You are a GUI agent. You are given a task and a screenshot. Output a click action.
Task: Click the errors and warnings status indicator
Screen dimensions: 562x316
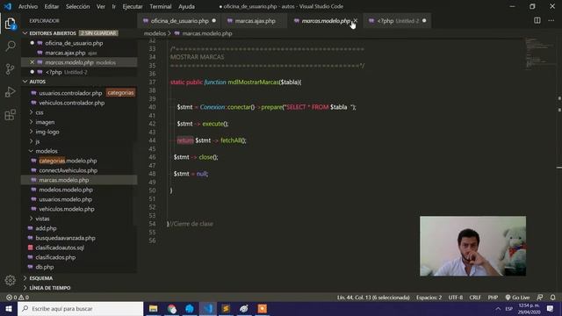[18, 298]
